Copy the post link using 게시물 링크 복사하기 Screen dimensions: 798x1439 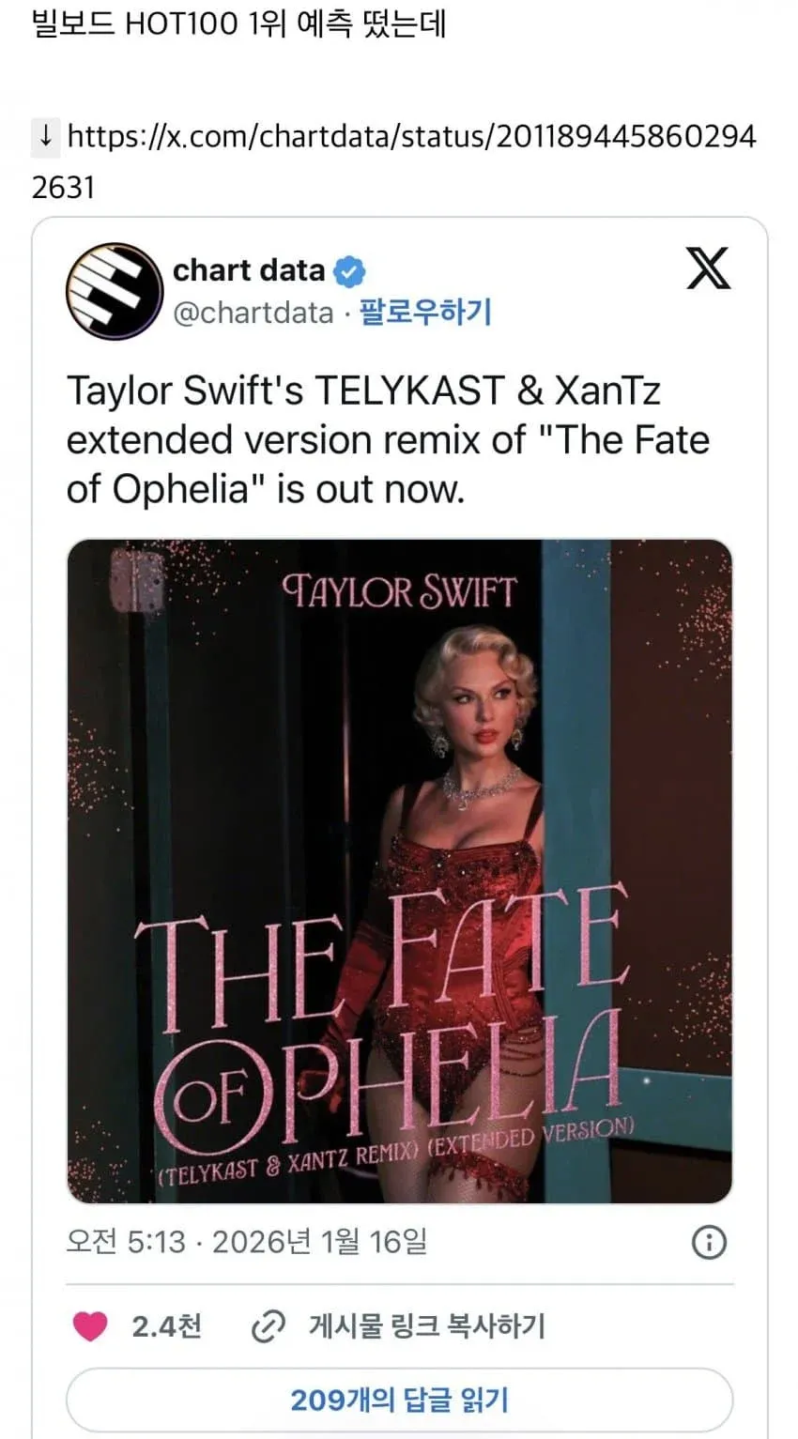coord(427,1327)
